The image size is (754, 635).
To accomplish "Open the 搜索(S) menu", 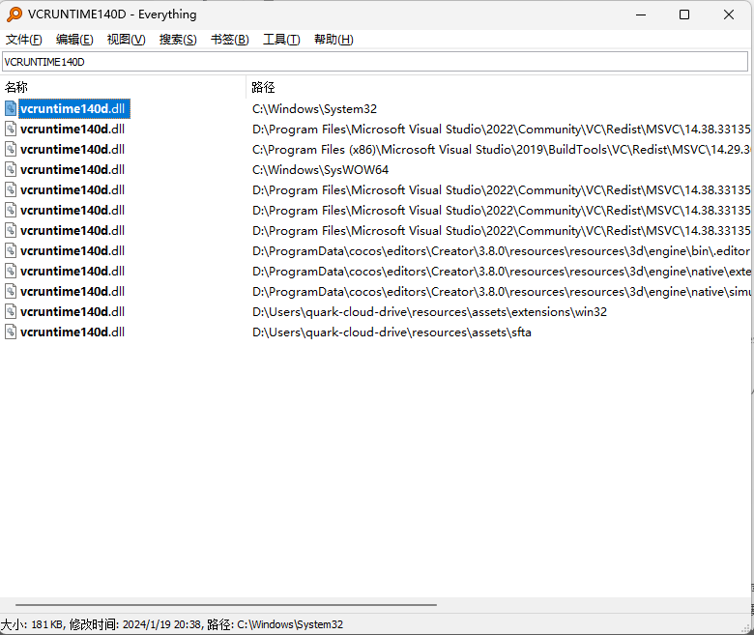I will (178, 40).
